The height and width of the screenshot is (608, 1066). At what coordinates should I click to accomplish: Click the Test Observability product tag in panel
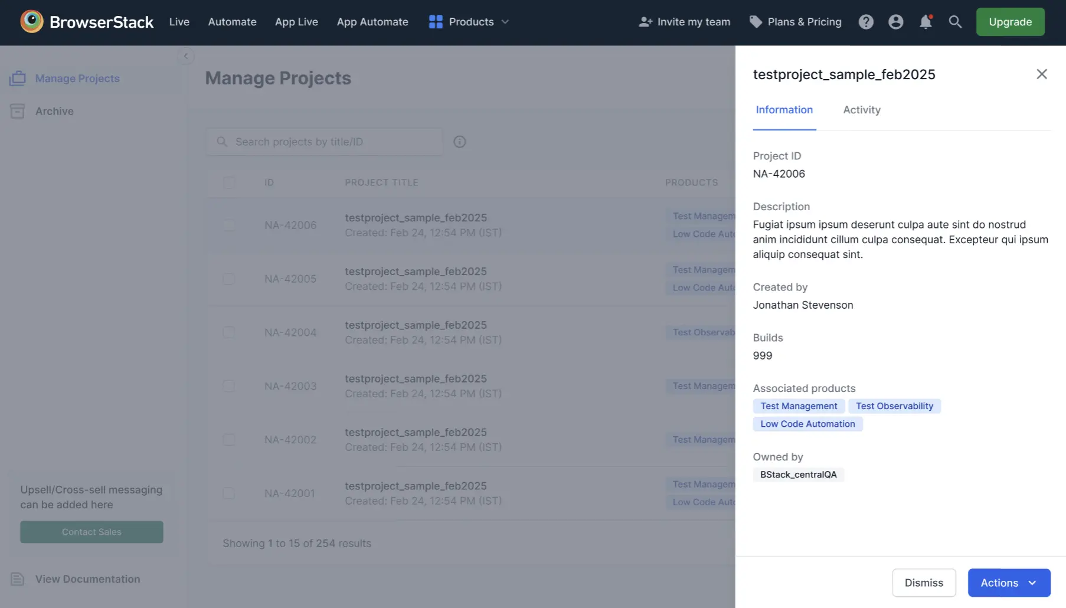[x=894, y=406]
